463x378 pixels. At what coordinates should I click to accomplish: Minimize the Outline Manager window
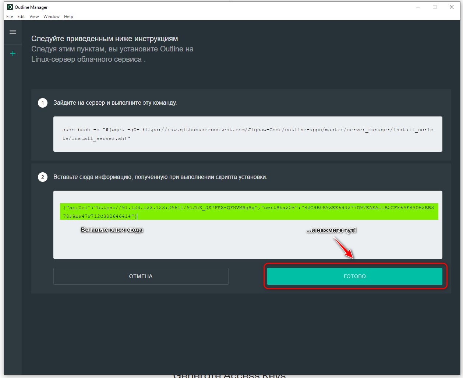pos(418,7)
